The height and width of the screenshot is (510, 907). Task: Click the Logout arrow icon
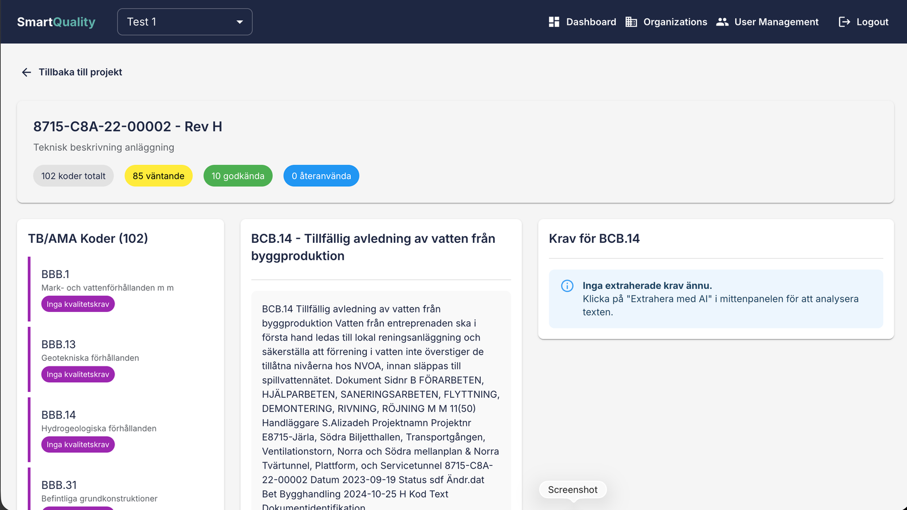[845, 22]
